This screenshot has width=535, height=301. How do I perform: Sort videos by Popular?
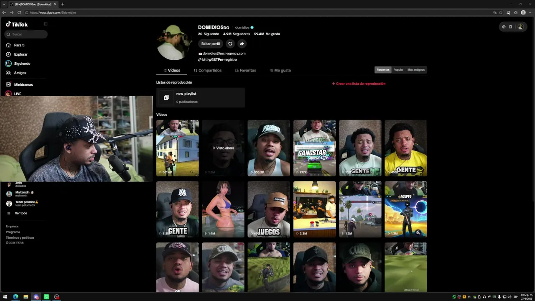pyautogui.click(x=398, y=70)
